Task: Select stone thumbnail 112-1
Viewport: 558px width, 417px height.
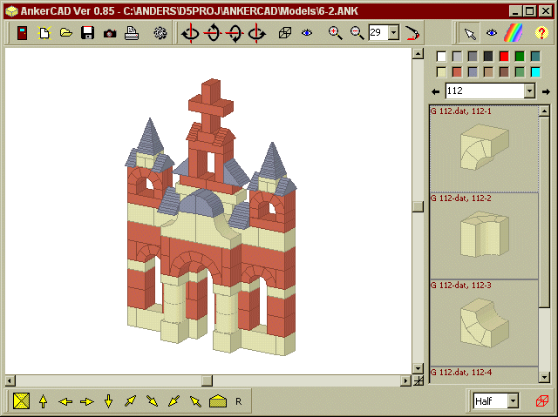Action: [x=484, y=149]
